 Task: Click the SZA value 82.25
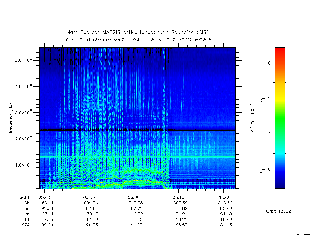[x=226, y=225]
